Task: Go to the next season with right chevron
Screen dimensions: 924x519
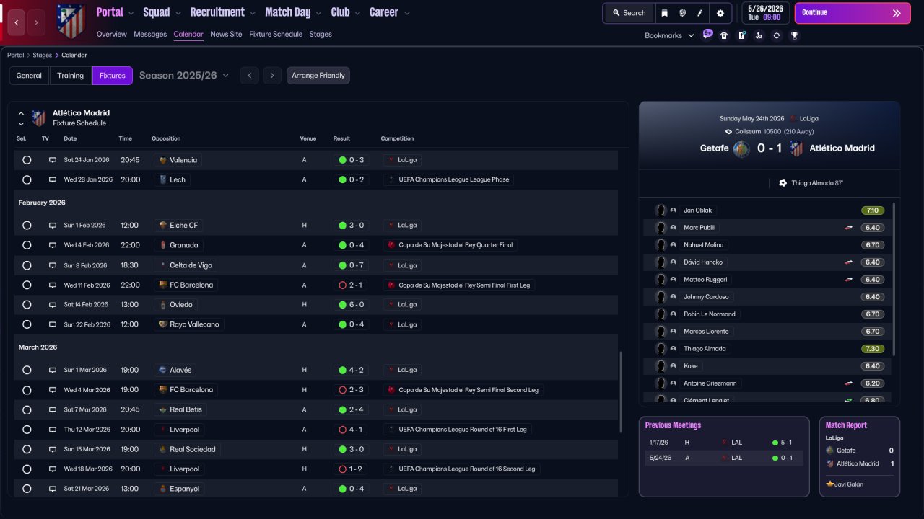Action: (x=272, y=76)
